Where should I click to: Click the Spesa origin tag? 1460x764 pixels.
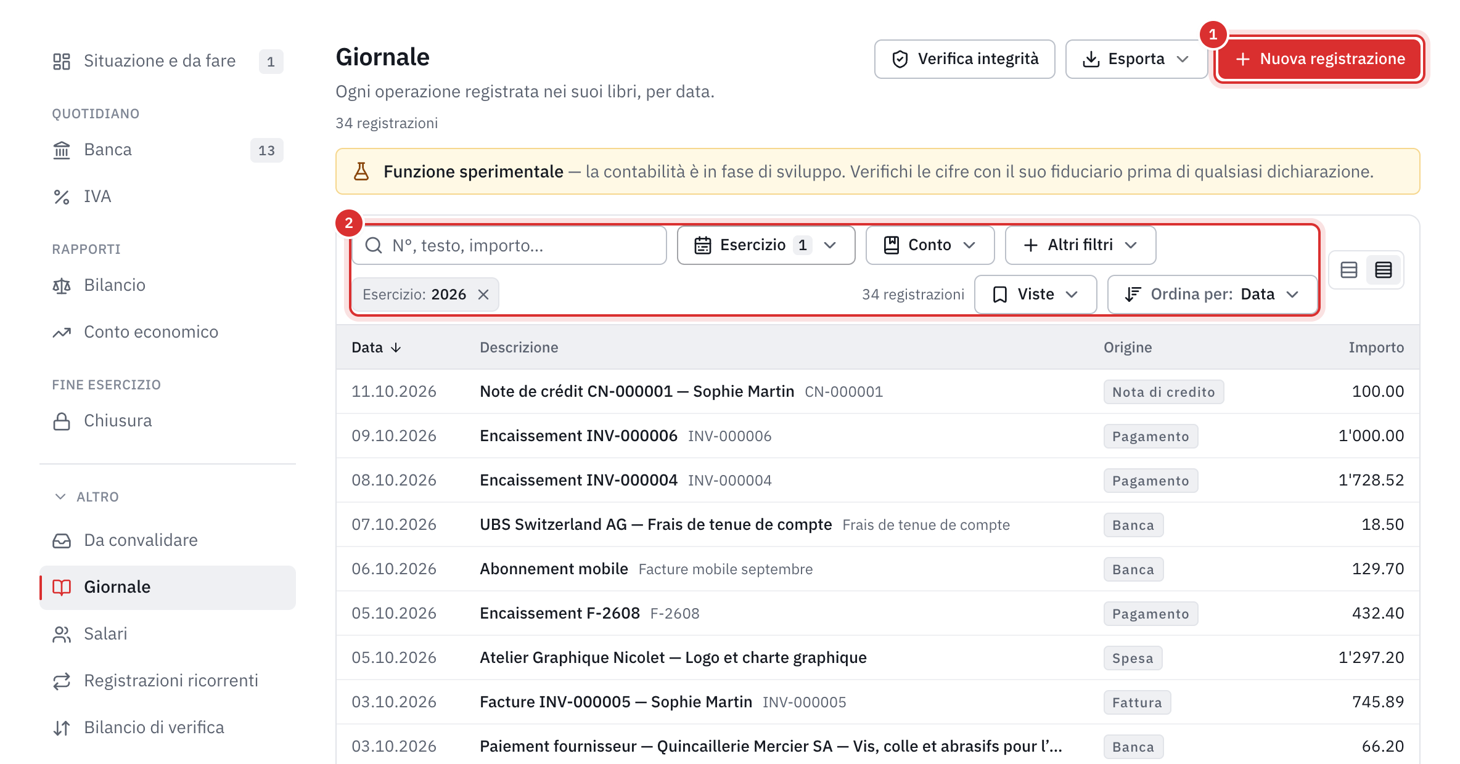coord(1133,658)
